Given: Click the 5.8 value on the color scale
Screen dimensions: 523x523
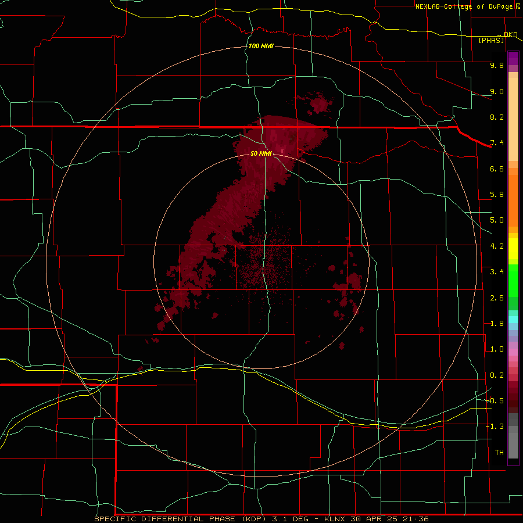Looking at the screenshot, I should coord(497,195).
